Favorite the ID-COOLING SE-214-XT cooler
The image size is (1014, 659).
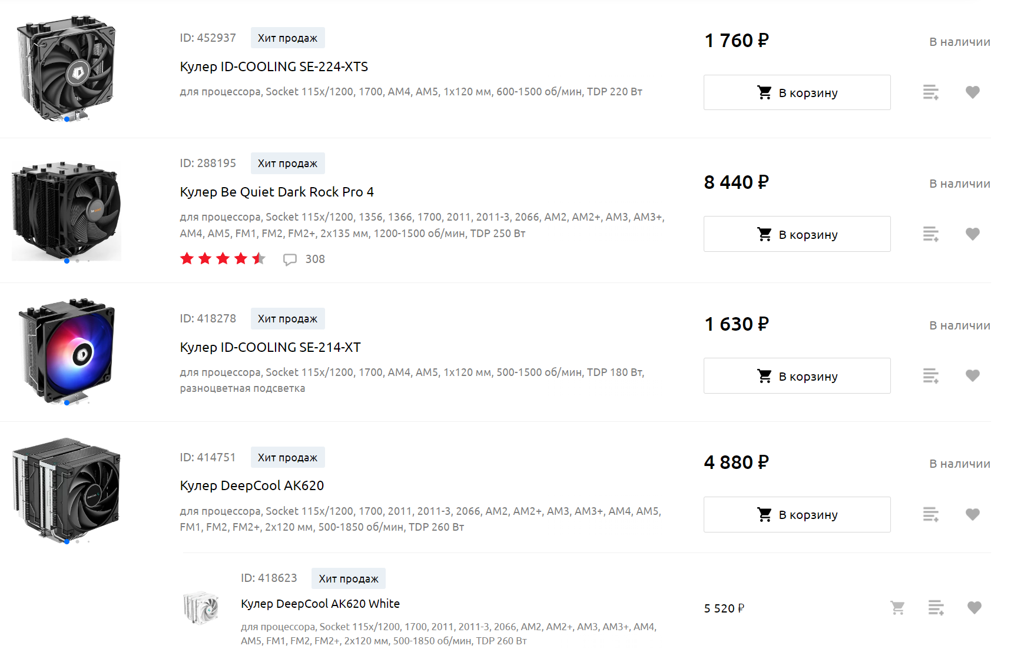tap(972, 376)
